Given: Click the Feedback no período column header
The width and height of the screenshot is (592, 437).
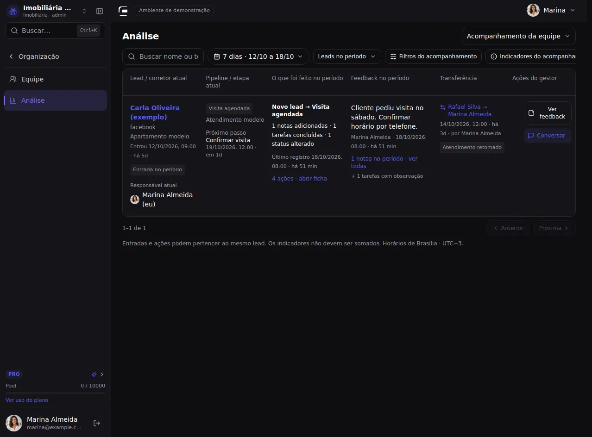Looking at the screenshot, I should click(x=380, y=78).
